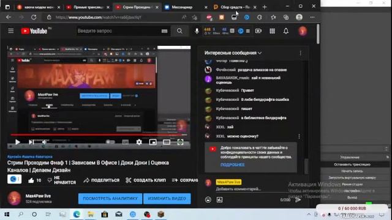Switch to theater mode view
The height and width of the screenshot is (220, 392).
(167, 142)
